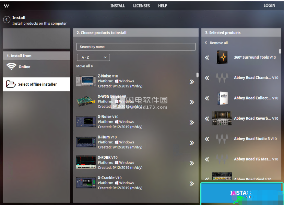Click the Abbey Road Collection box icon
The width and height of the screenshot is (284, 205).
(x=222, y=98)
